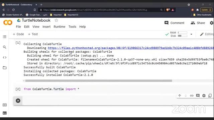
Task: Click cell [2] execution counter
Action: coord(18,89)
